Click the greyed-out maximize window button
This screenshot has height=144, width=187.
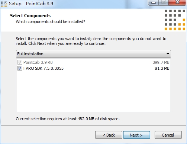point(164,2)
